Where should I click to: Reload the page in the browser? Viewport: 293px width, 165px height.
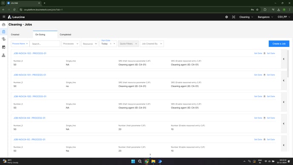point(14,9)
